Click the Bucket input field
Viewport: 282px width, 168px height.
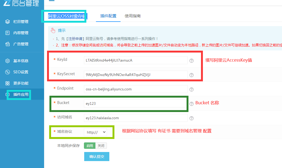pos(136,103)
